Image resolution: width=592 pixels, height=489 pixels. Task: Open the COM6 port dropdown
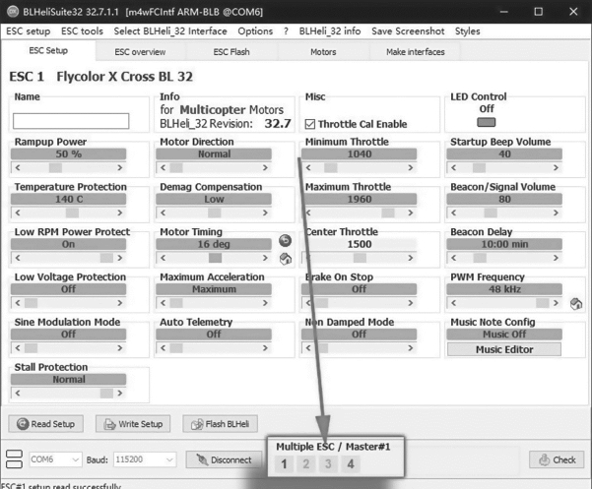55,459
